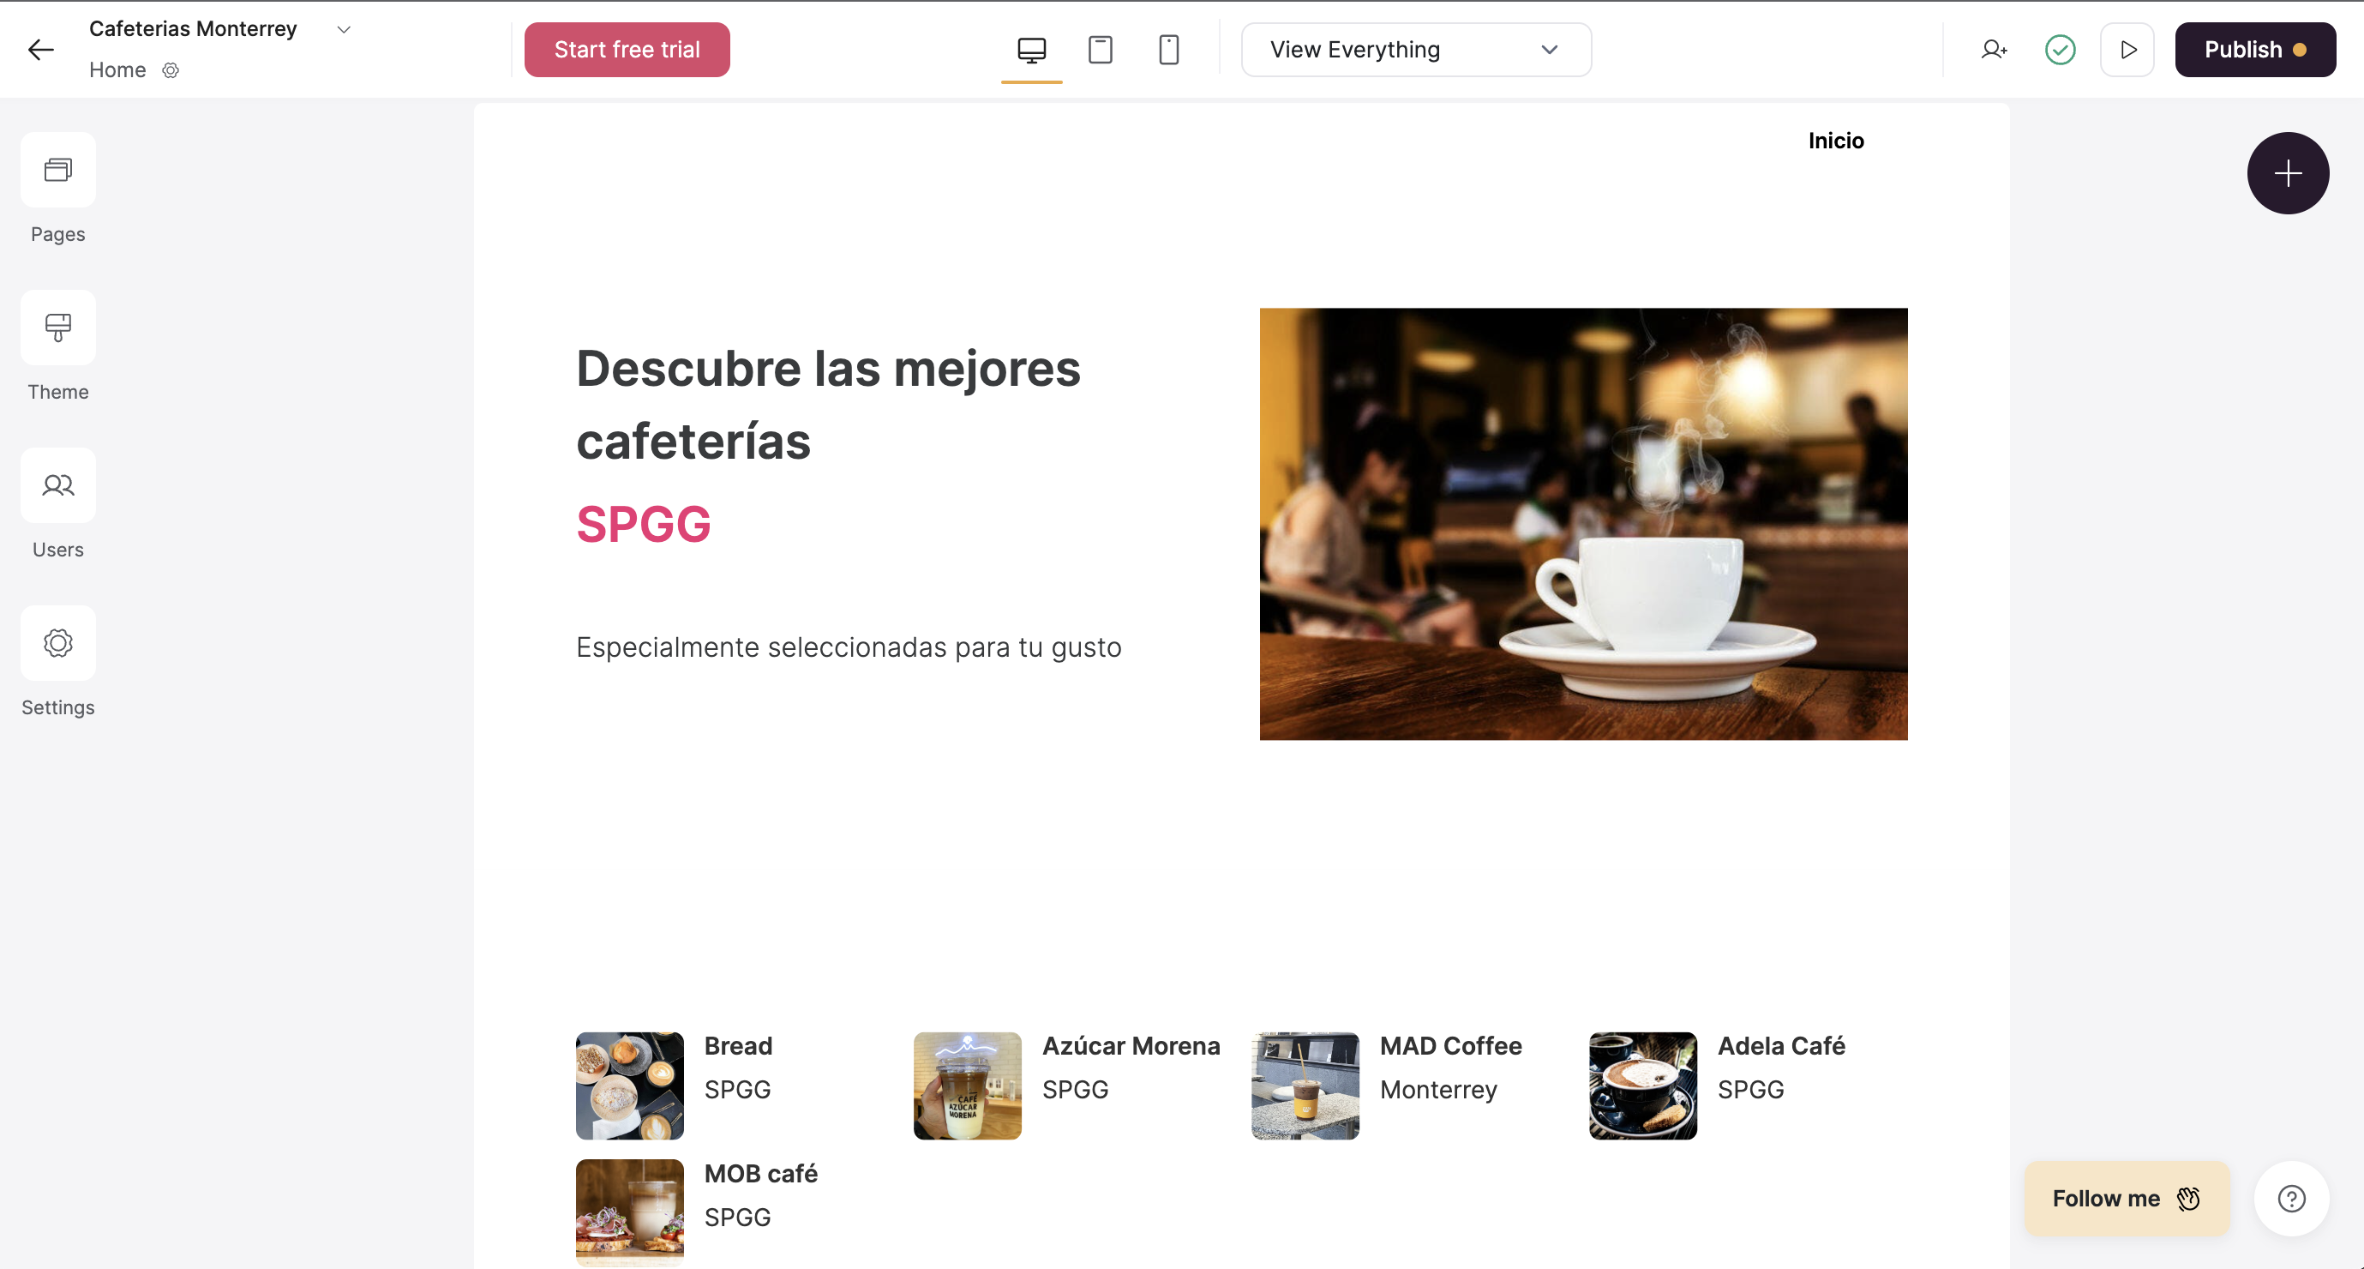Switch to mobile preview mode
This screenshot has width=2364, height=1269.
1167,49
